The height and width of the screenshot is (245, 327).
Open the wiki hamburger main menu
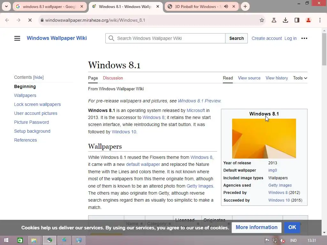click(17, 38)
